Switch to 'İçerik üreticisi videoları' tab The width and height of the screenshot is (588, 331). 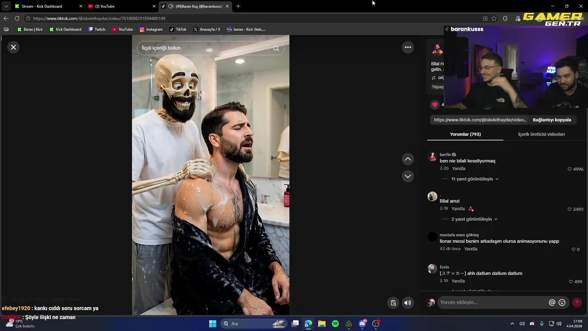click(x=541, y=134)
